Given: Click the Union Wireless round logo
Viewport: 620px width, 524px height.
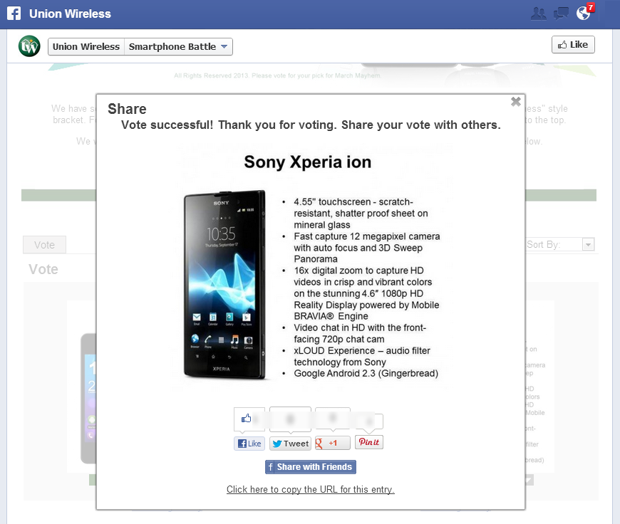Looking at the screenshot, I should pos(29,46).
